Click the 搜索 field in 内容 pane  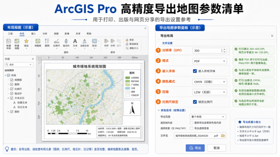19,64
